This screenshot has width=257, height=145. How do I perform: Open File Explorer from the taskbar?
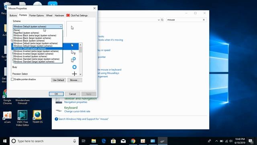(x=94, y=141)
